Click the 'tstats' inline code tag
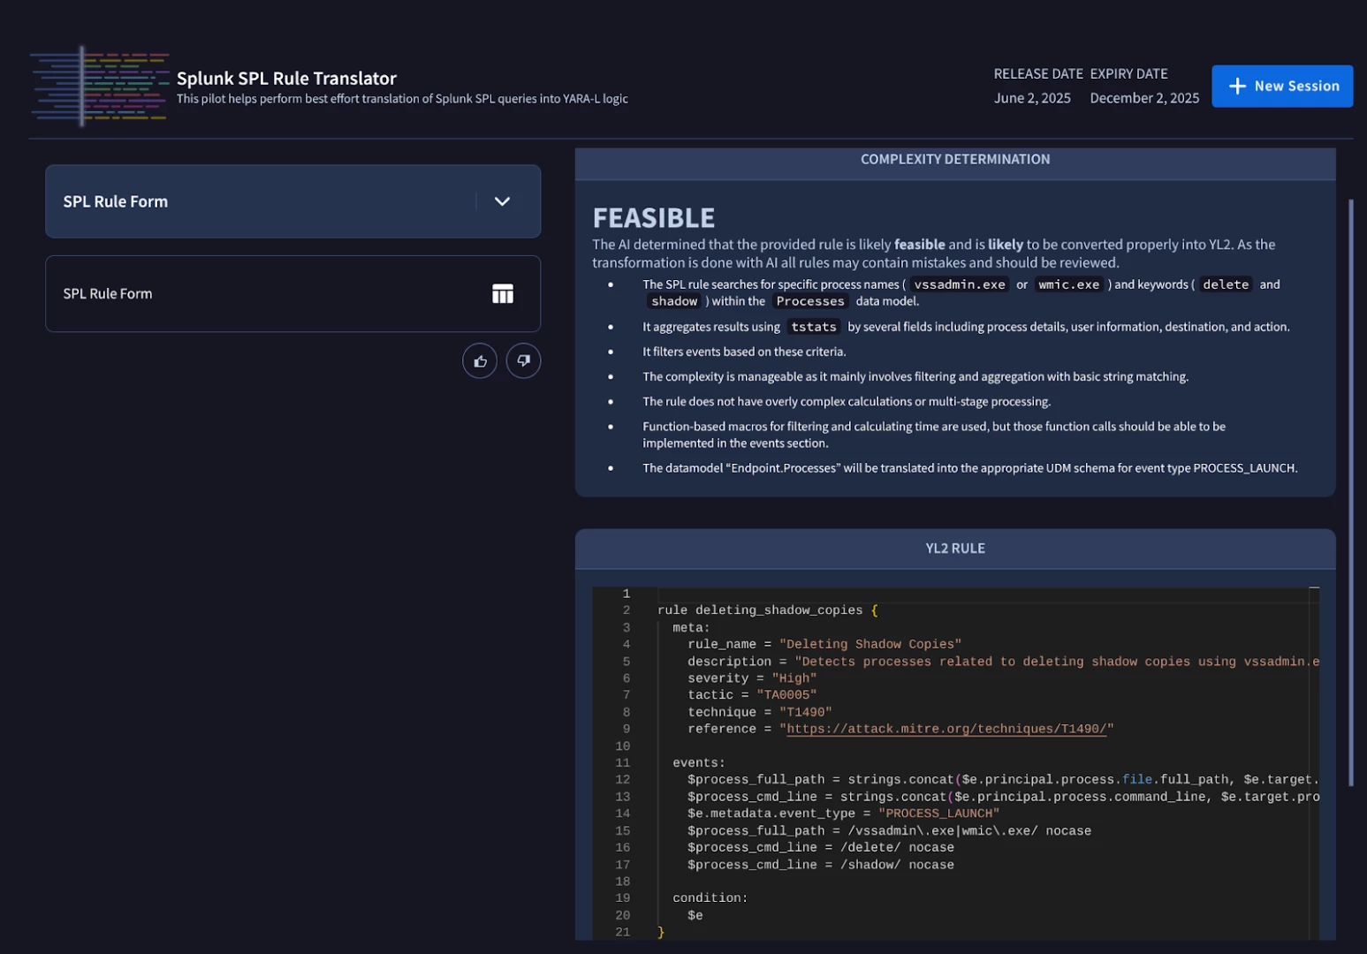 pos(814,327)
